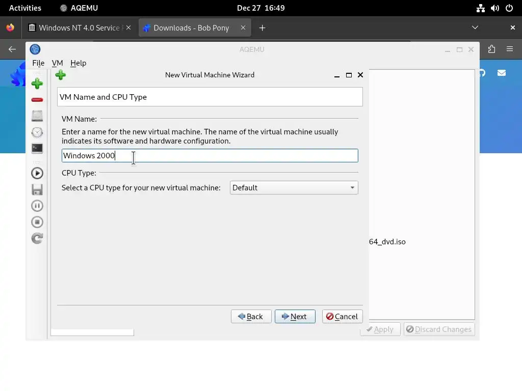Maximize the New Virtual Machine Wizard window
This screenshot has height=391, width=522.
(x=349, y=75)
